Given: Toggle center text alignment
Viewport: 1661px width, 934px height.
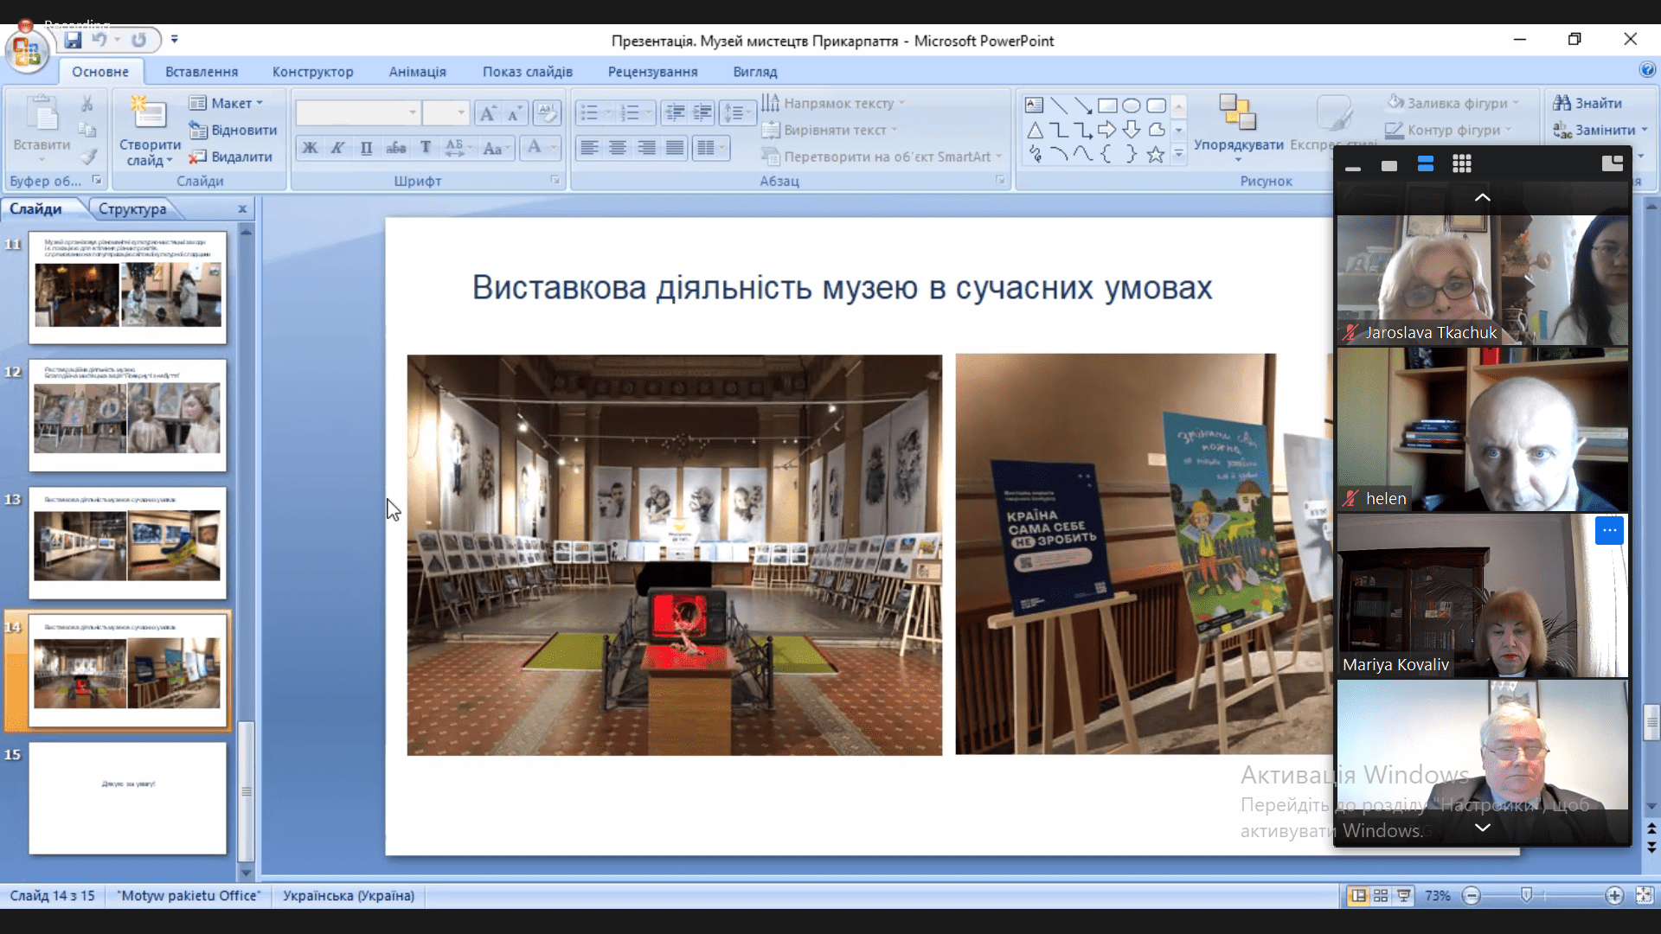Looking at the screenshot, I should click(x=618, y=148).
